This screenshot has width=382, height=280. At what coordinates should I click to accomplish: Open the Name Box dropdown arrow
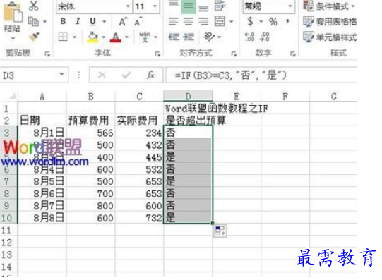coord(62,75)
